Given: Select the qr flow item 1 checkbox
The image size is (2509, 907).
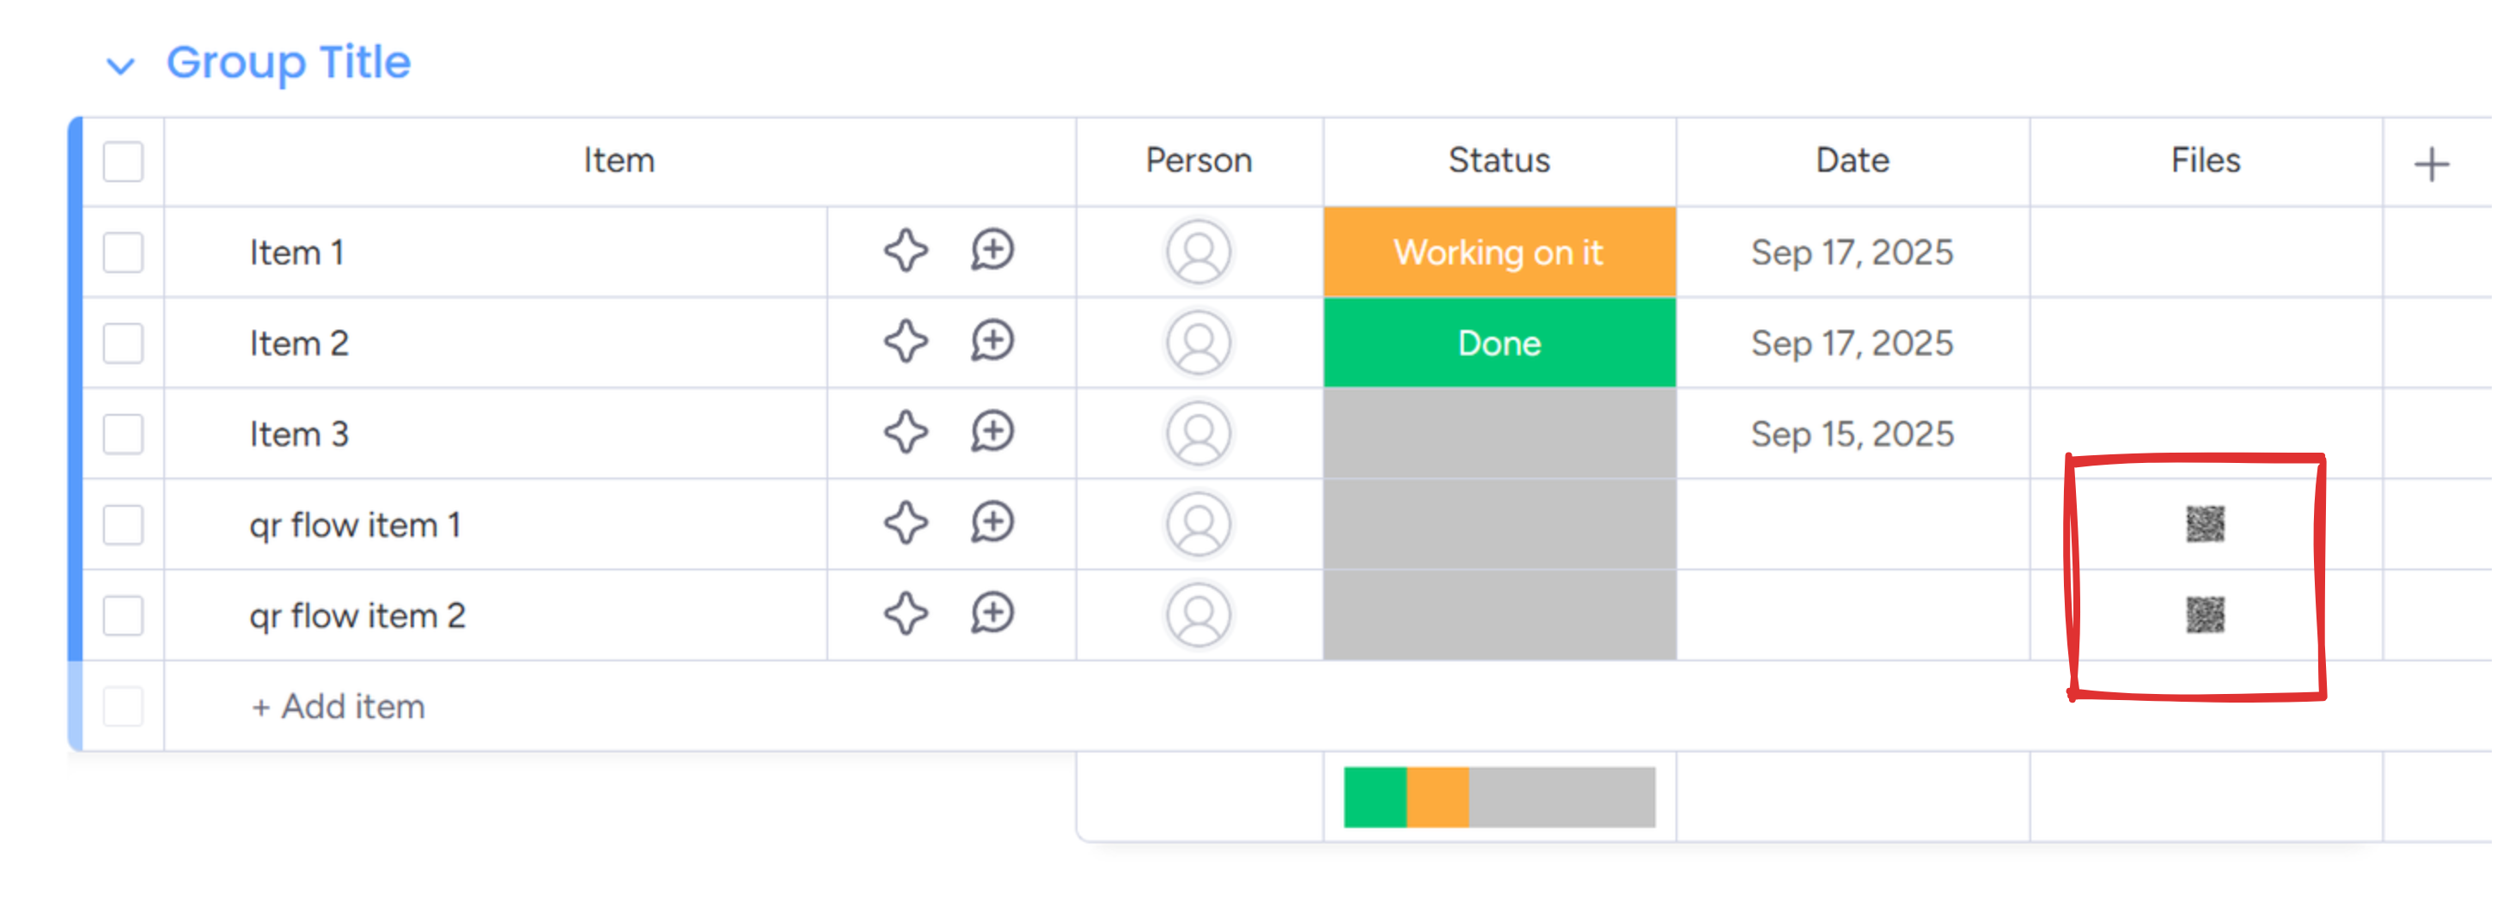Looking at the screenshot, I should pos(123,525).
